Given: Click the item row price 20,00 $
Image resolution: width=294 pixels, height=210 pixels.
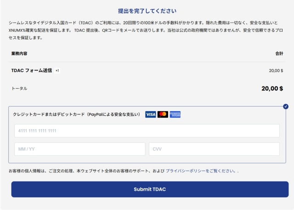Looking at the screenshot, I should pyautogui.click(x=276, y=71).
